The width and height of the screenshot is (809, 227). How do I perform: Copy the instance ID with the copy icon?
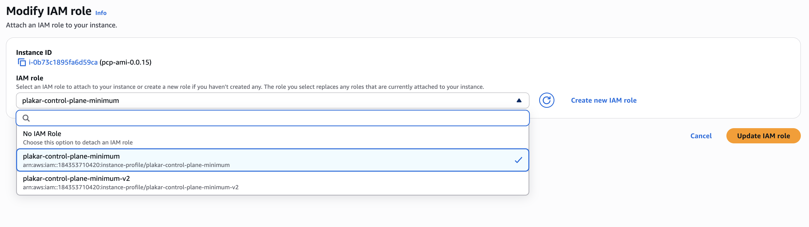(22, 62)
